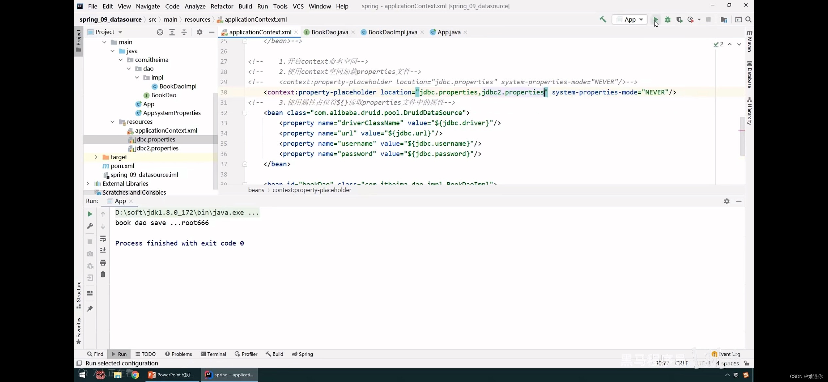Expand all in Project panel
The width and height of the screenshot is (828, 382).
(172, 32)
